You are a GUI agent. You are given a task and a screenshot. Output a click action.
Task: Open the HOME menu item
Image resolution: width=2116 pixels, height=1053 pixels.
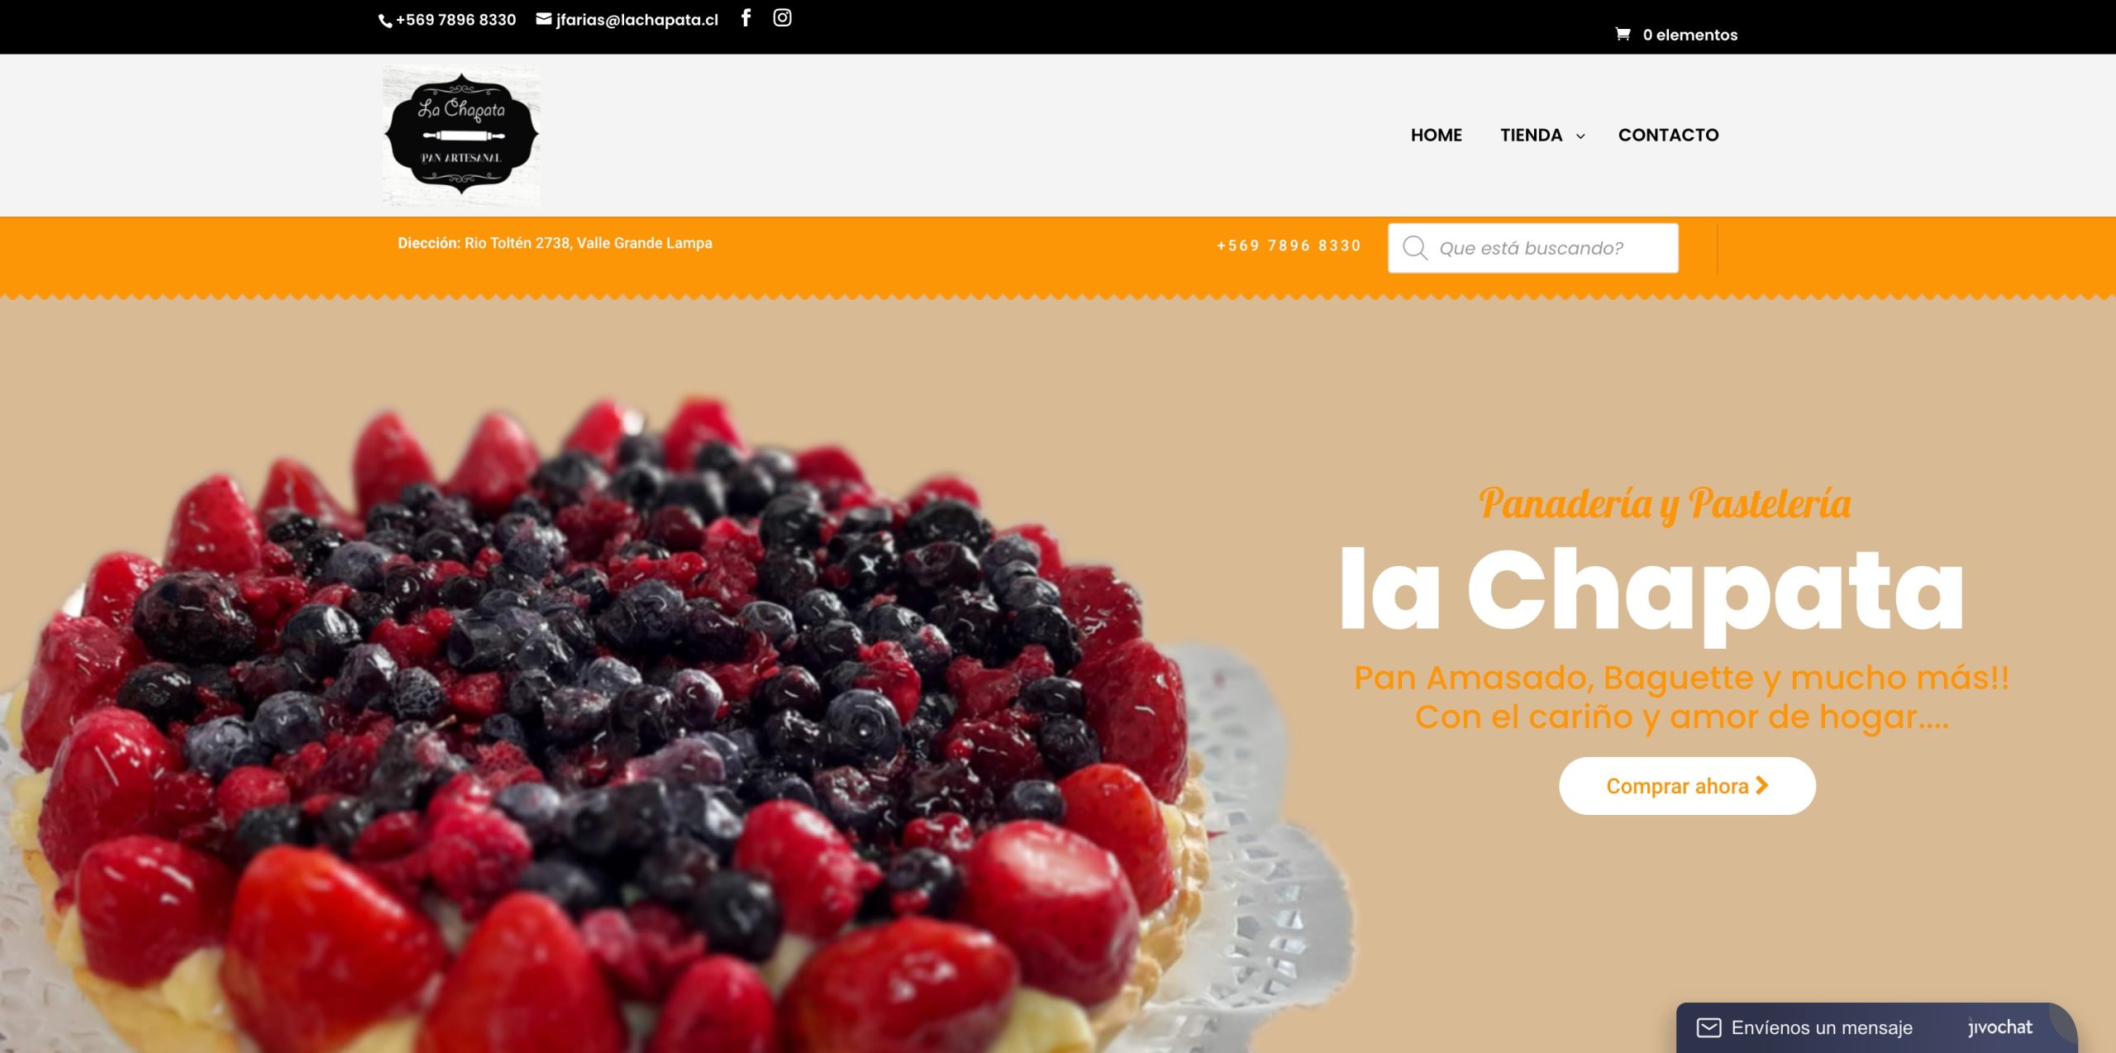1436,135
